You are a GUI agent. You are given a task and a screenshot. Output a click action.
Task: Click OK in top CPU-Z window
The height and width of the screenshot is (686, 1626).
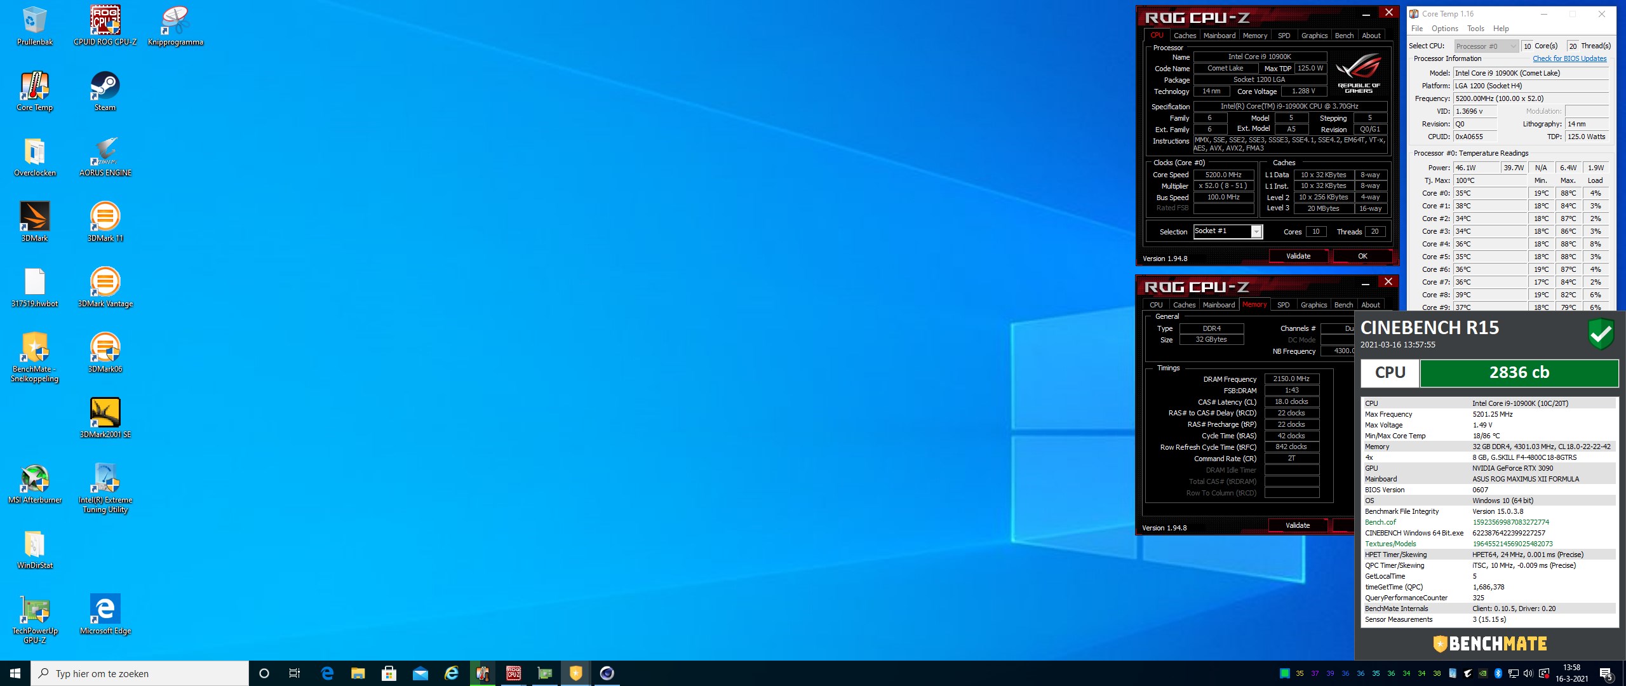pyautogui.click(x=1362, y=256)
